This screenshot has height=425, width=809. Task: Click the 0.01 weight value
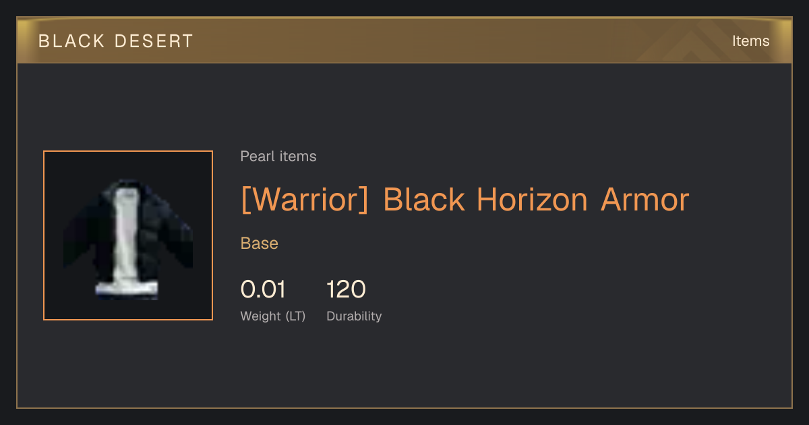264,289
